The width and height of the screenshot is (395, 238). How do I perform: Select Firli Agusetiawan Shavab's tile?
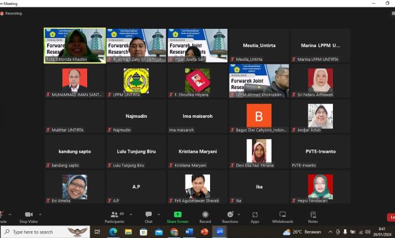[x=197, y=187]
